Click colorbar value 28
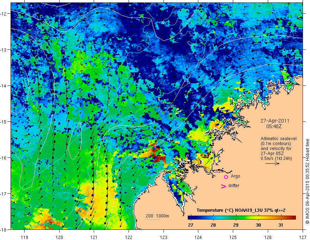Image resolution: width=310 pixels, height=240 pixels. click(213, 225)
